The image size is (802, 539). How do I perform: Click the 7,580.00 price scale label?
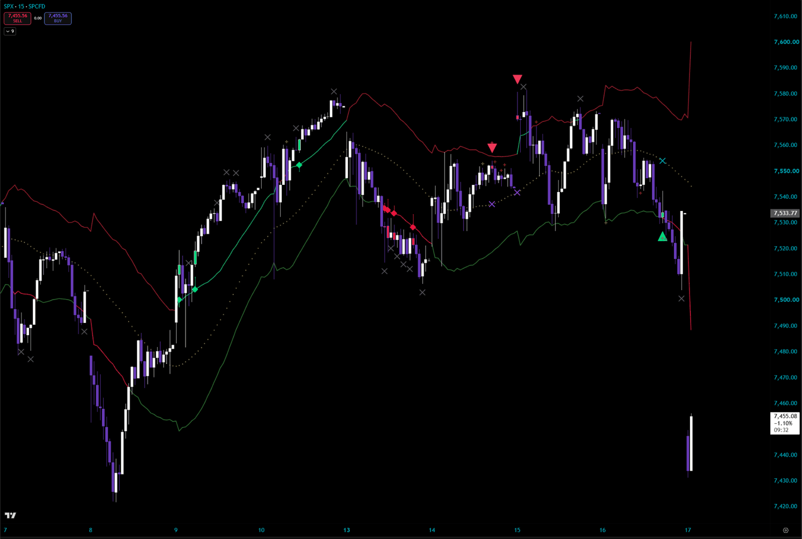coord(786,94)
